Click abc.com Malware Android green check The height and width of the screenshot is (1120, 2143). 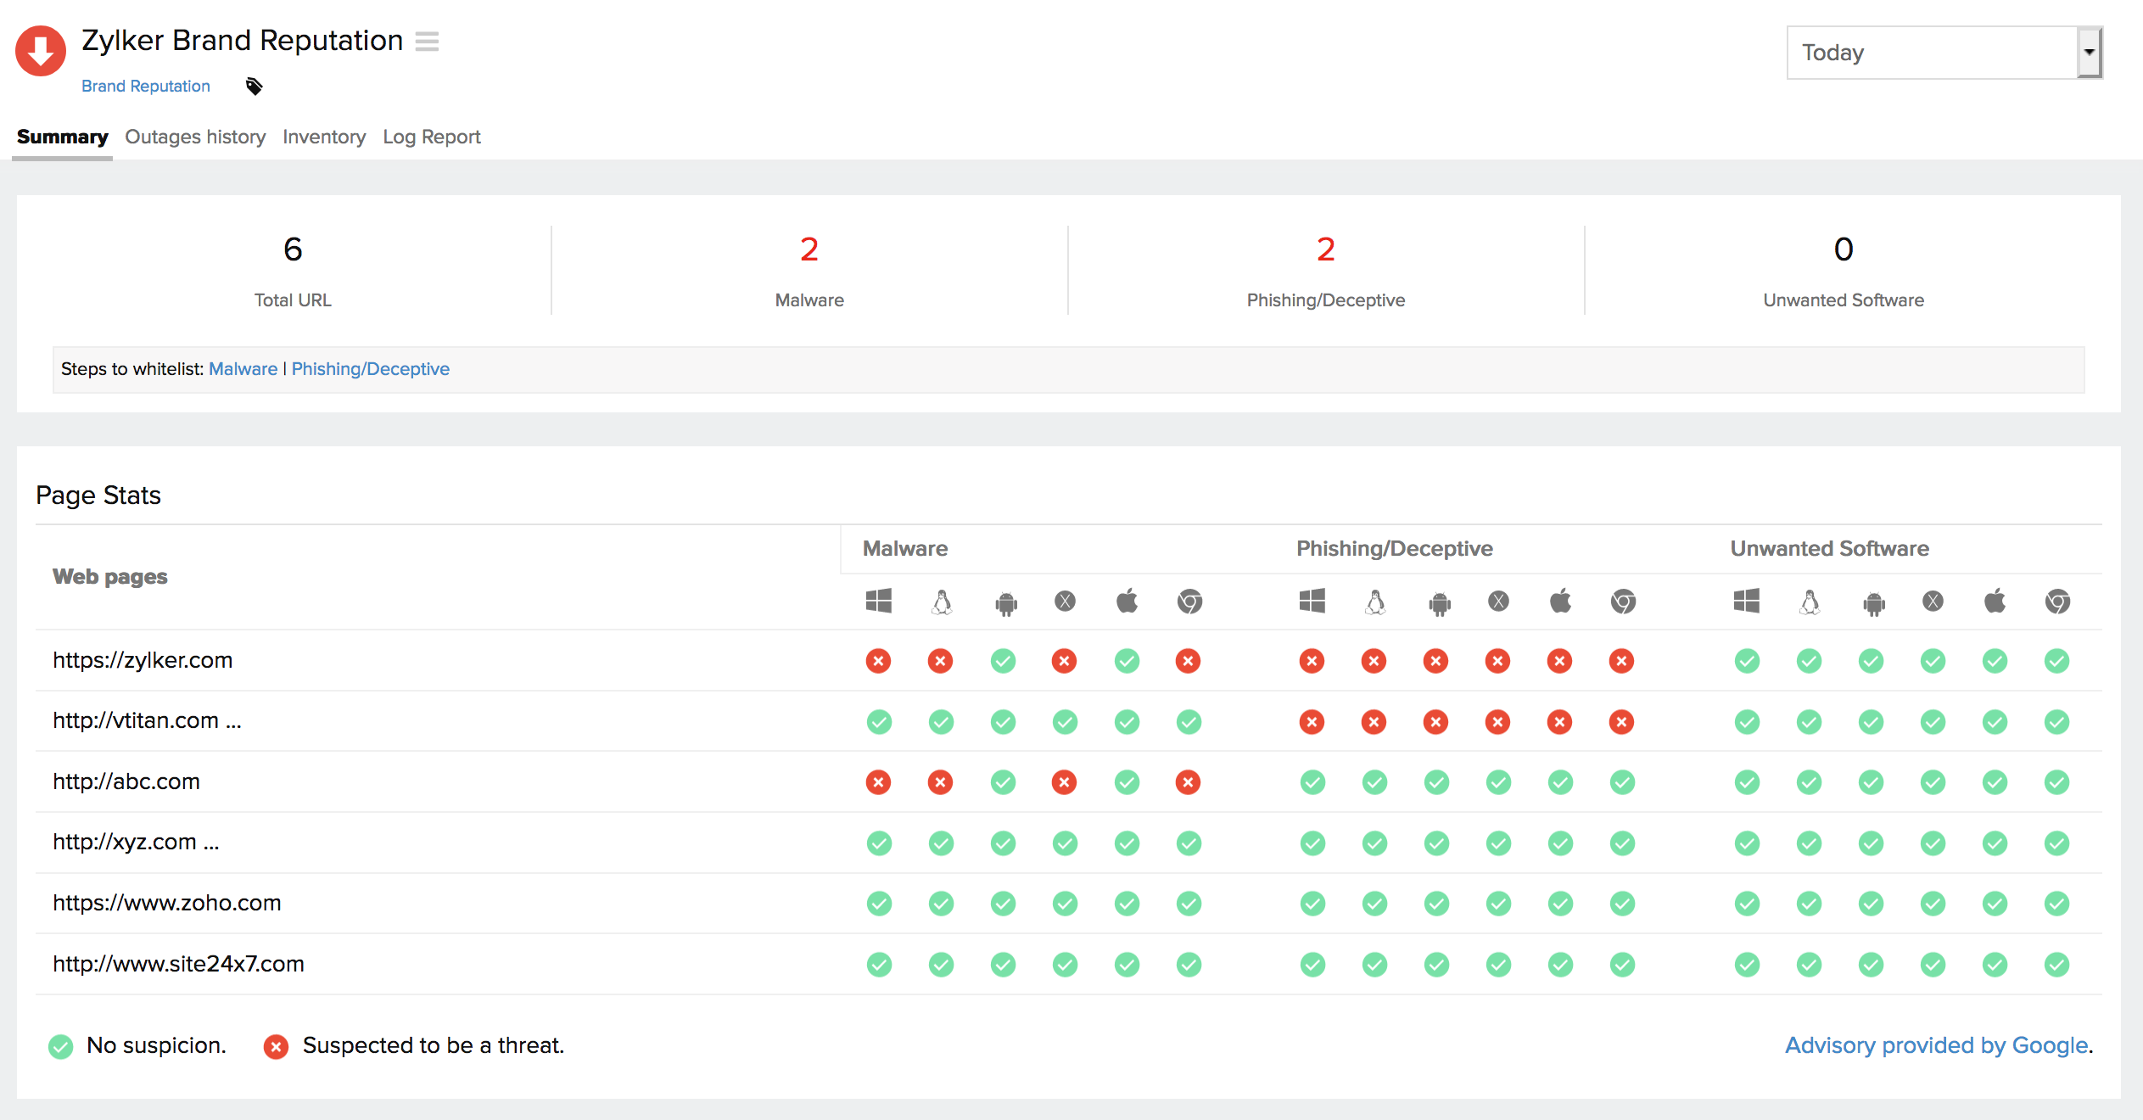point(1003,782)
